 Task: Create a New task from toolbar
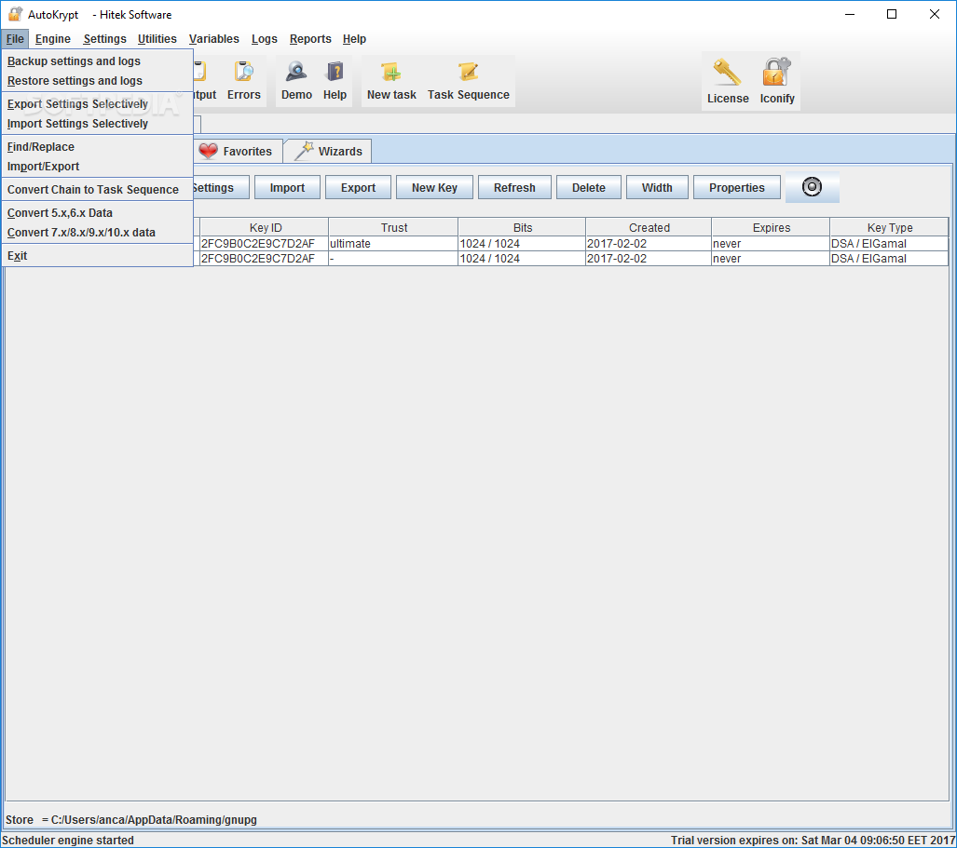[x=391, y=80]
